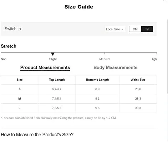168x142 pixels.
Task: Click the 30.3 waist size cell
Action: click(x=138, y=108)
